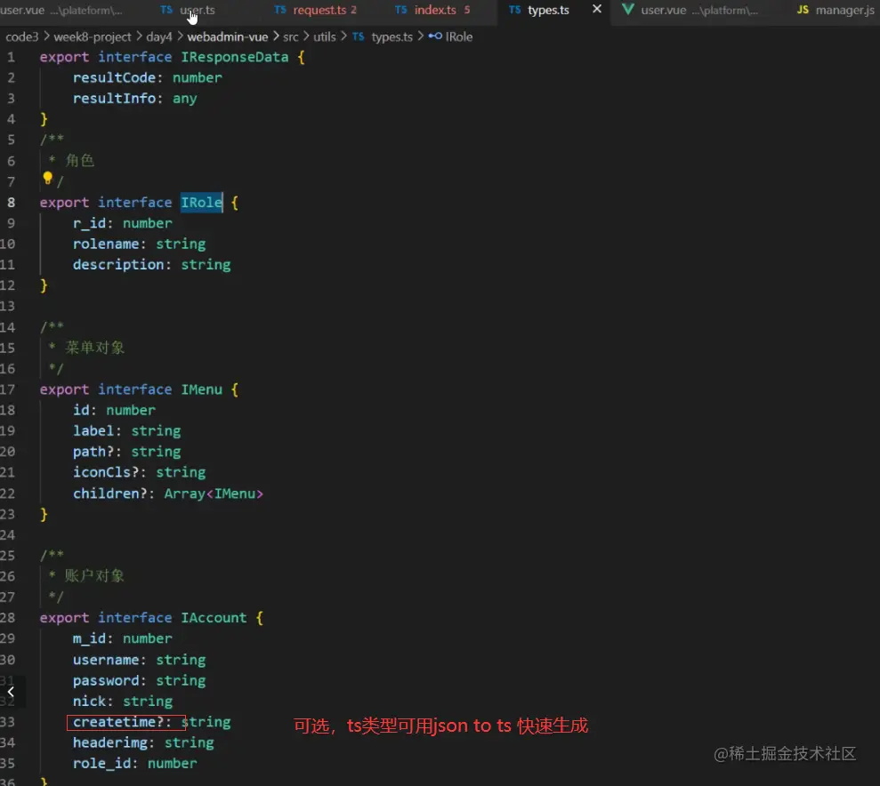Click the r_id property
Screen dimensions: 880x786
click(x=89, y=223)
